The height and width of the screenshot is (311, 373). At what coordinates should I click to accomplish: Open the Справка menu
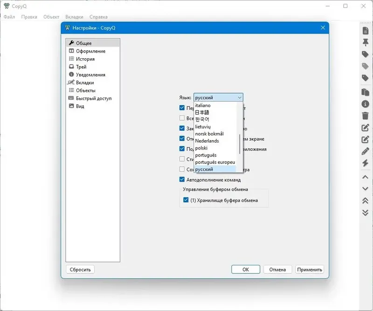98,17
